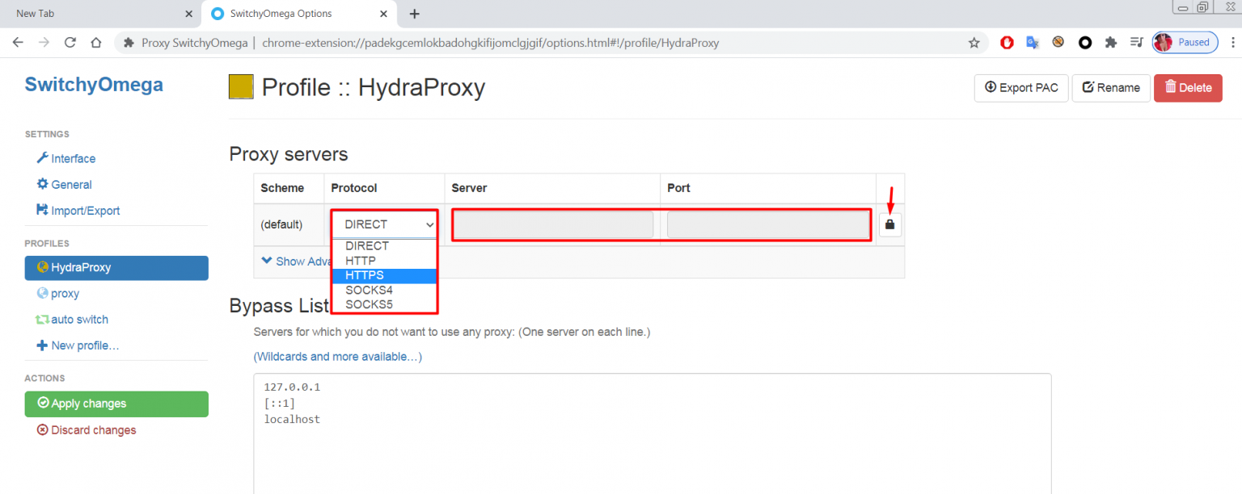This screenshot has height=494, width=1242.
Task: Open Interface settings via the wrench icon
Action: 43,158
